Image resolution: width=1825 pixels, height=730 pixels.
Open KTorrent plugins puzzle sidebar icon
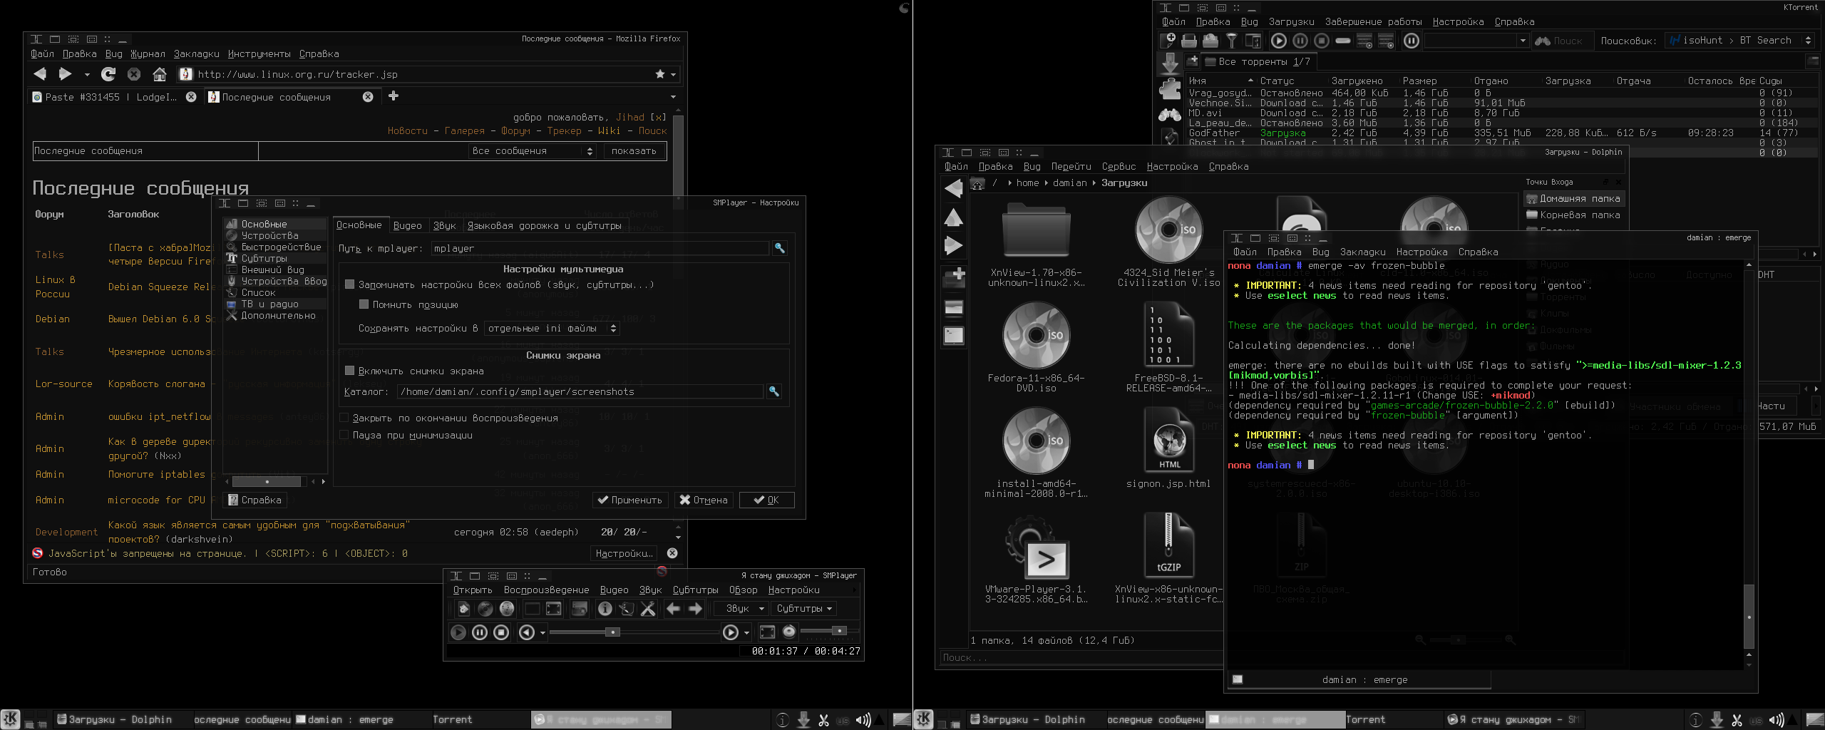1170,90
